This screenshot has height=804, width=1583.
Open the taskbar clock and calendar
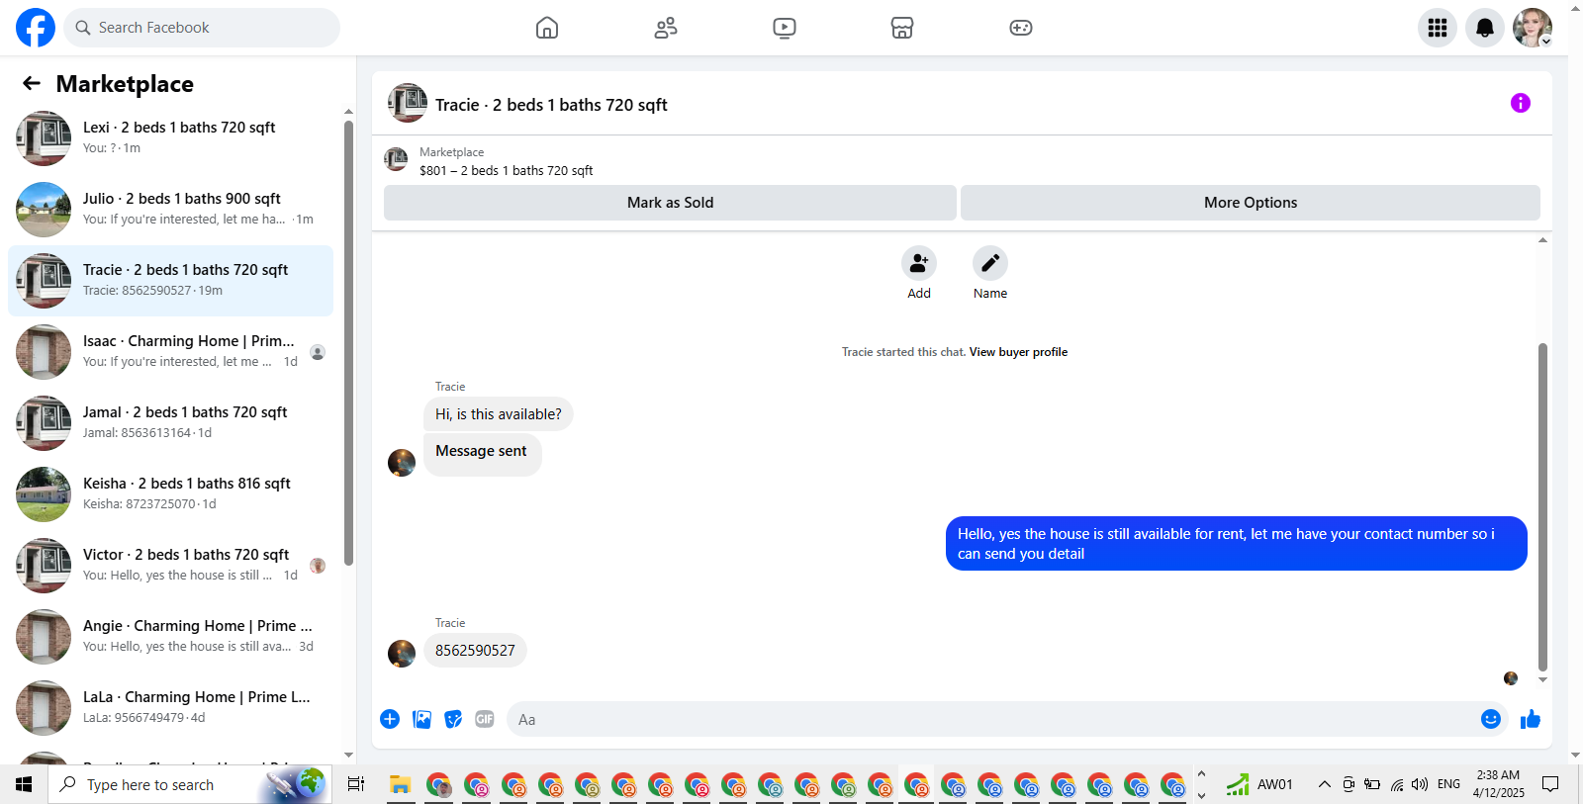coord(1498,784)
